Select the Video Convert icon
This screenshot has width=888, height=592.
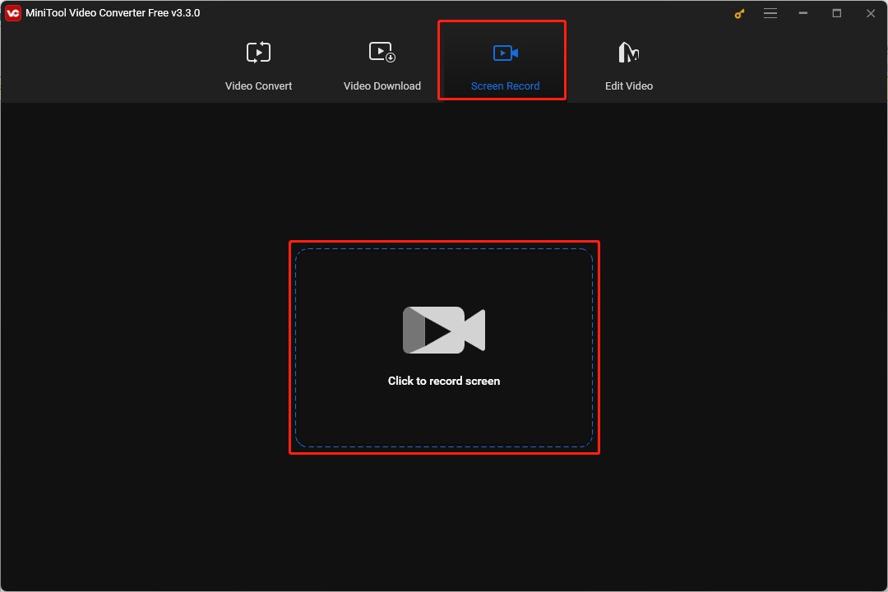tap(258, 51)
